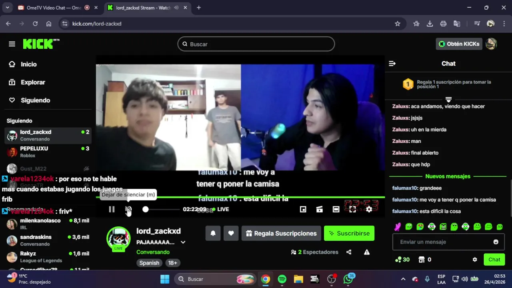This screenshot has height=288, width=512.
Task: Insert the angry square-face green emote
Action: [443, 227]
